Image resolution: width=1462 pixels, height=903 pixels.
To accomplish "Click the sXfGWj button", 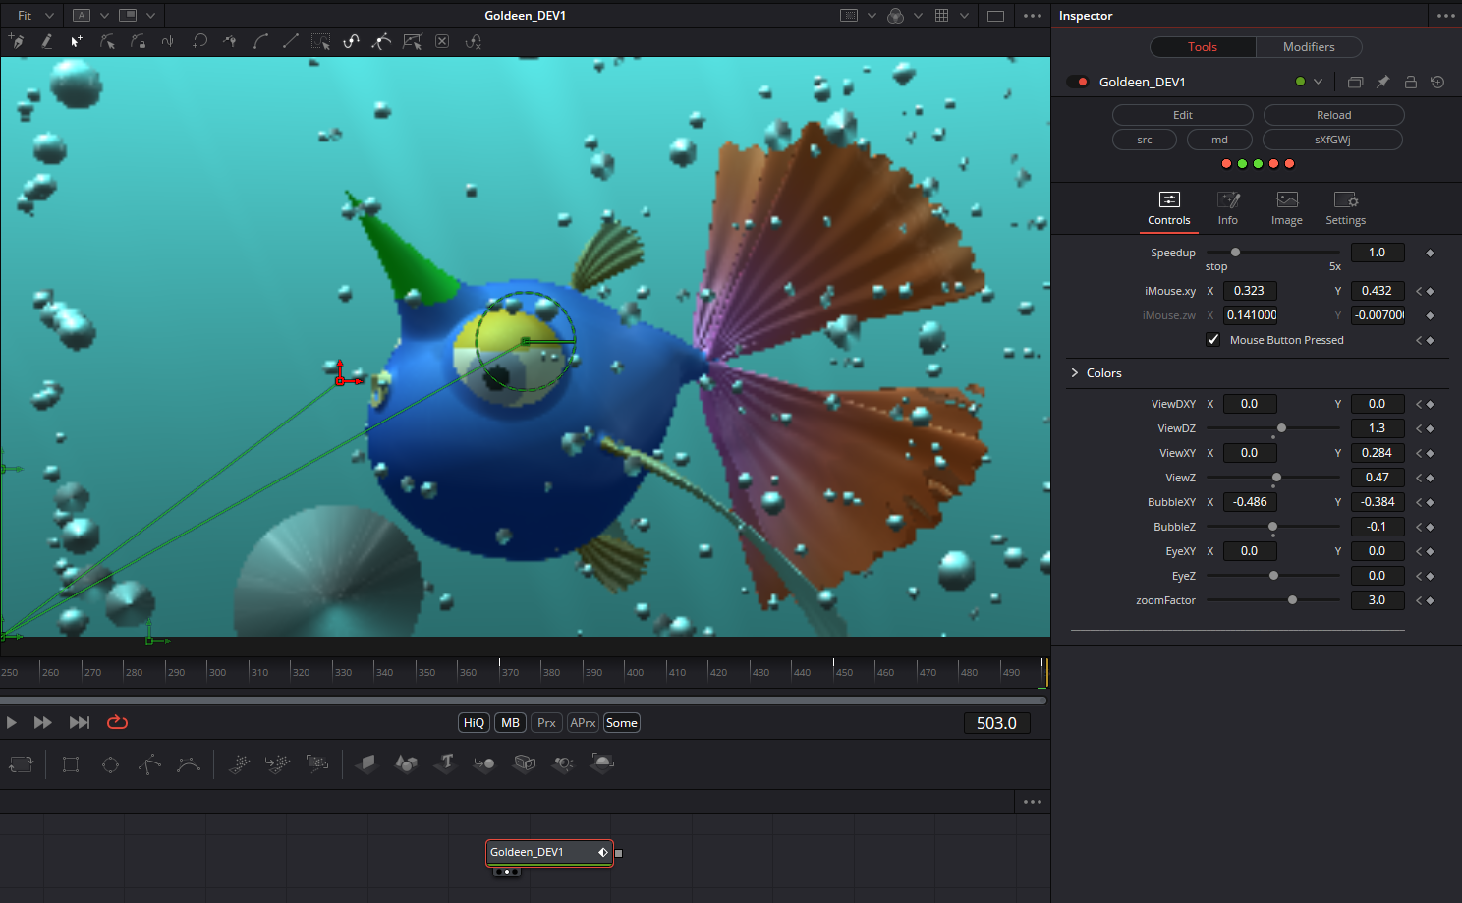I will click(1332, 140).
